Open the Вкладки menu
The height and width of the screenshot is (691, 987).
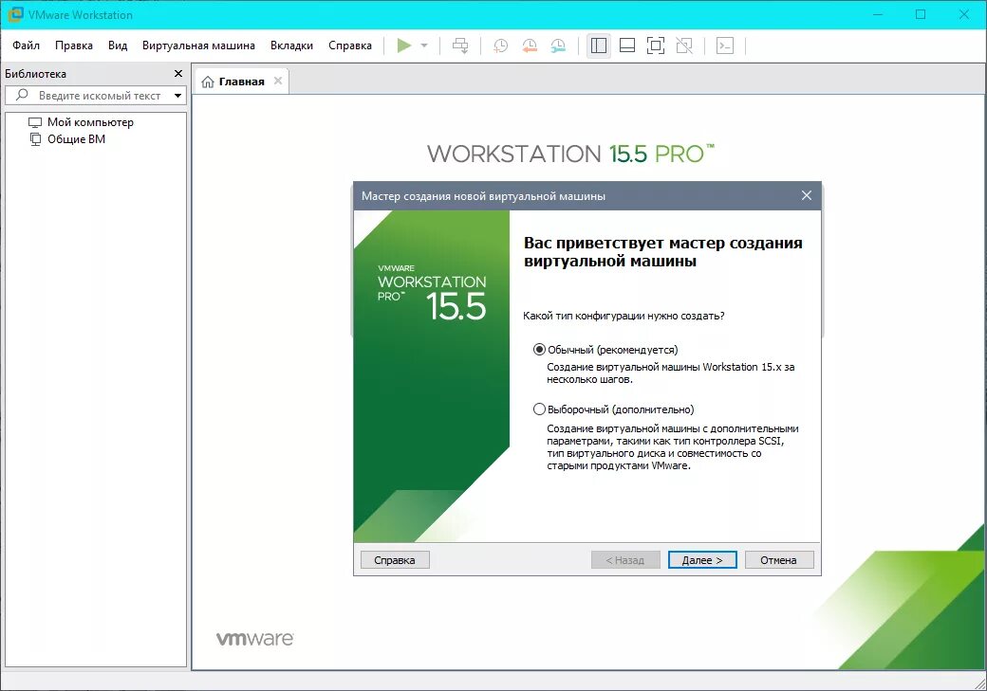(291, 45)
